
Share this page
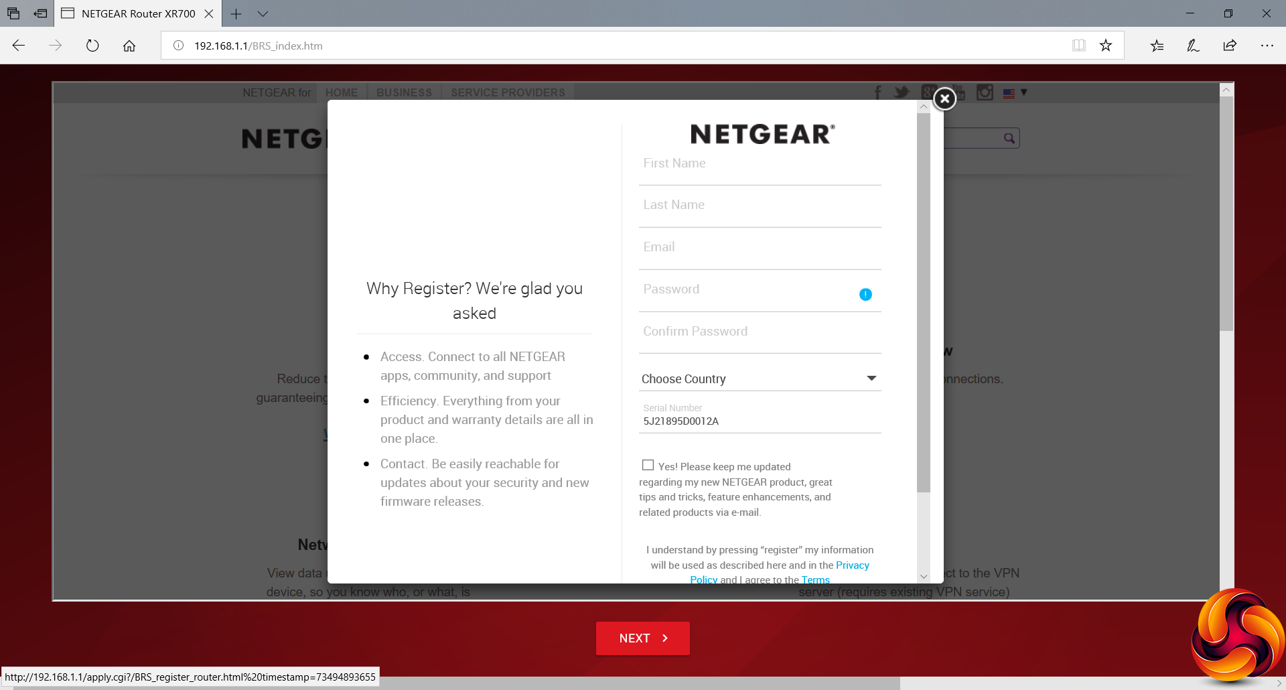coord(1230,46)
